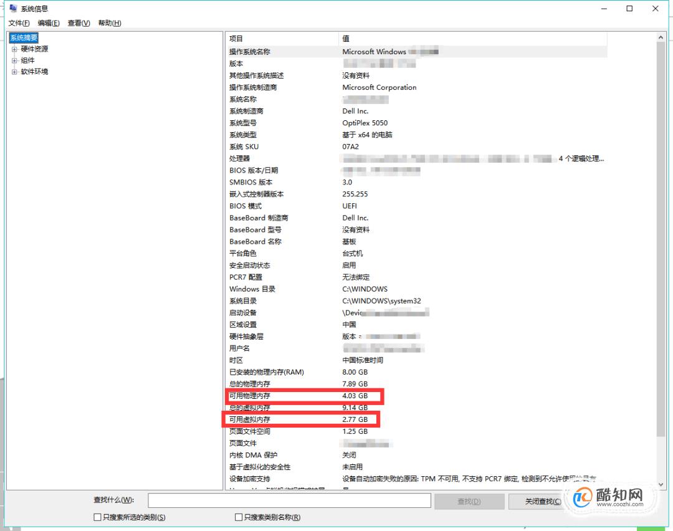Click the vertical scrollbar thumb
This screenshot has width=673, height=531.
(x=661, y=239)
